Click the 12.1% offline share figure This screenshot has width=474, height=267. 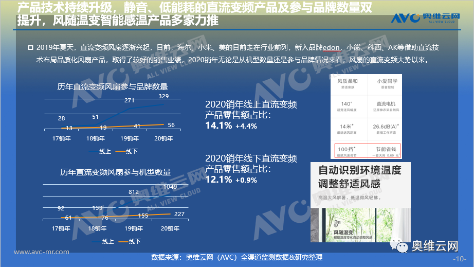[218, 180]
